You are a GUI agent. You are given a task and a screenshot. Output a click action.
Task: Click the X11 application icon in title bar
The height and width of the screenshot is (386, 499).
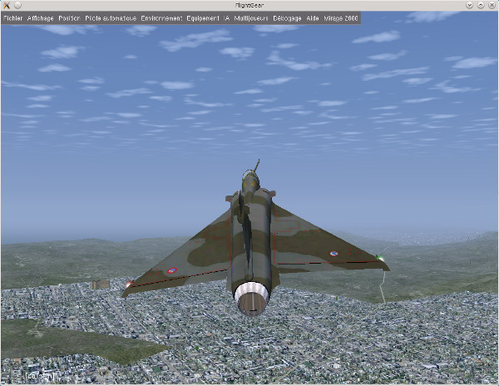pos(7,5)
